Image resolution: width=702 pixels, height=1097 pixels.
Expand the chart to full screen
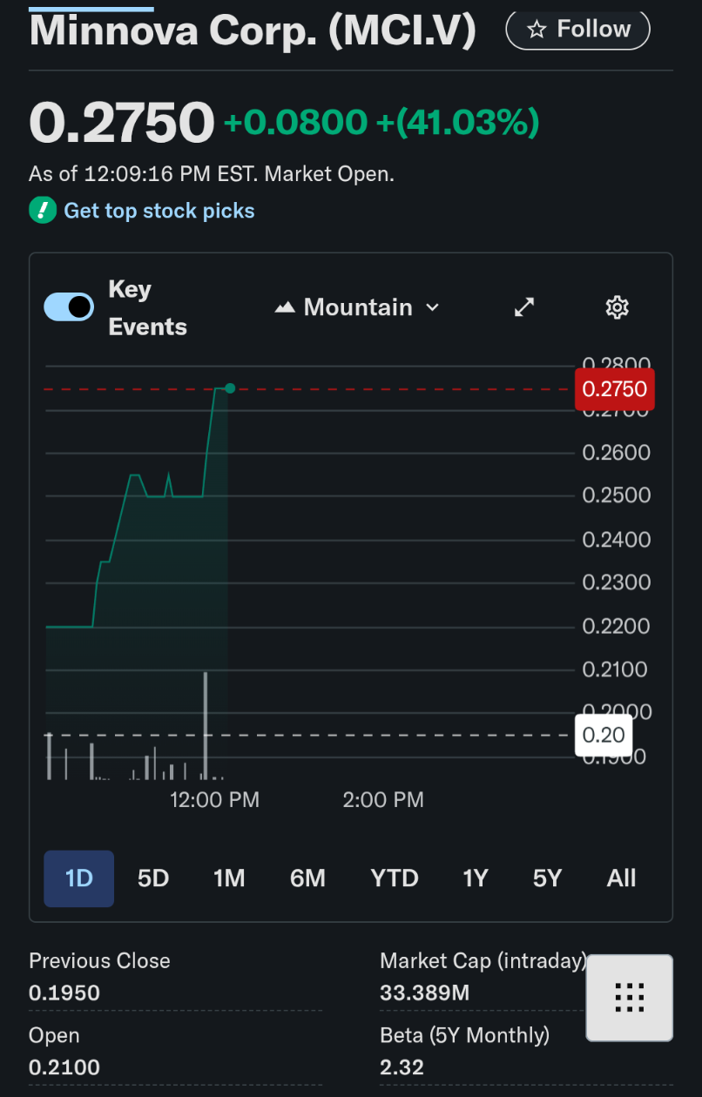click(524, 307)
